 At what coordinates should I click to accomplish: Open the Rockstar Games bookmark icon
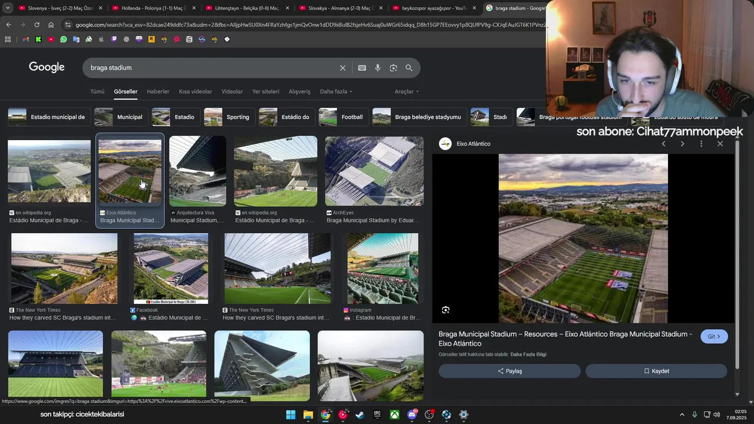click(151, 39)
